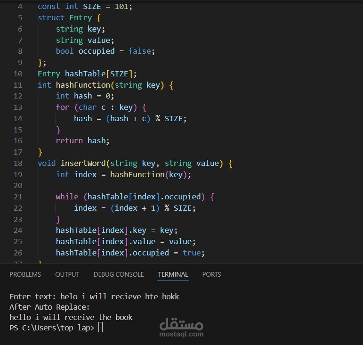Click terminal output 'hello i will receive the book'
Viewport: 363px width, 345px height.
(x=71, y=317)
